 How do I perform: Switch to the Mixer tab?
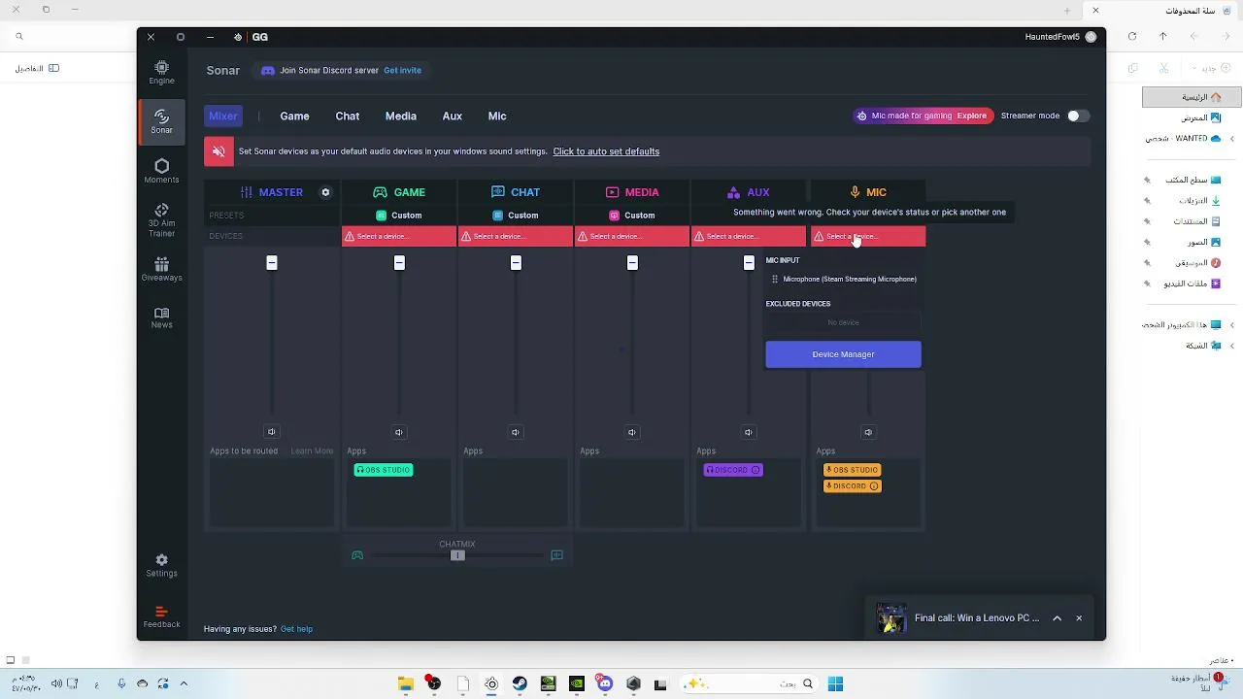pos(222,116)
